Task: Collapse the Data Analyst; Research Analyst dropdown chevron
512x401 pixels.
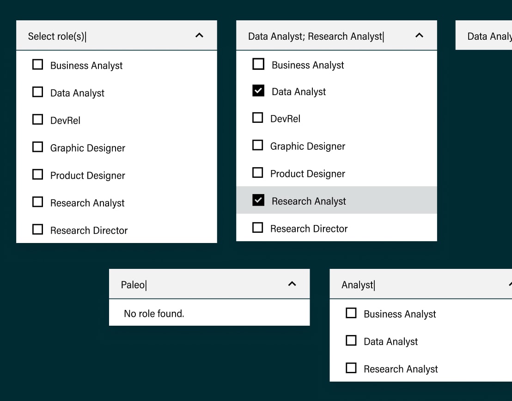Action: [419, 35]
